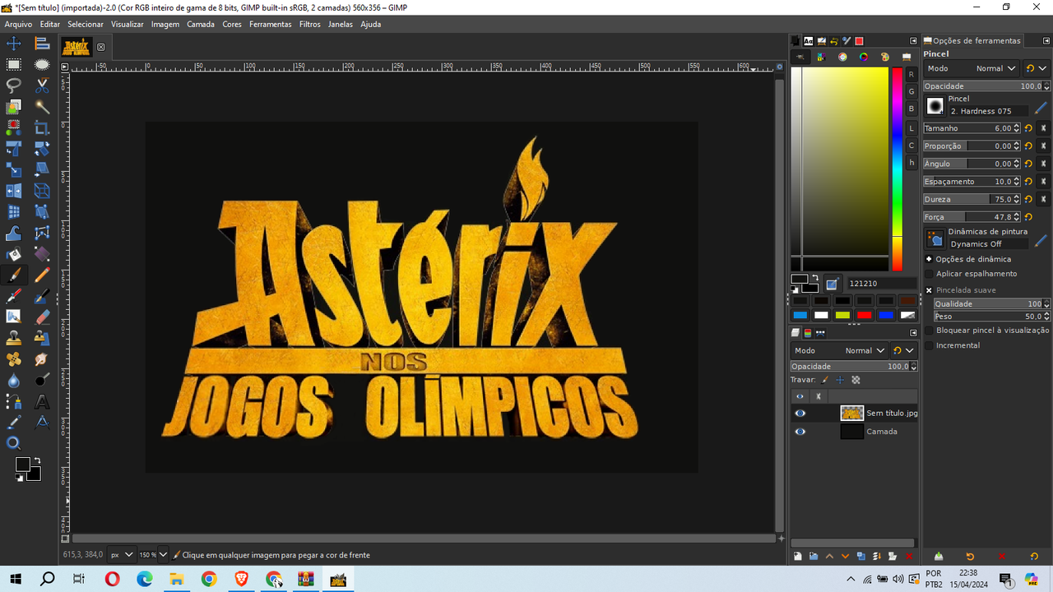The image size is (1053, 592).
Task: Select the Text tool
Action: (42, 402)
